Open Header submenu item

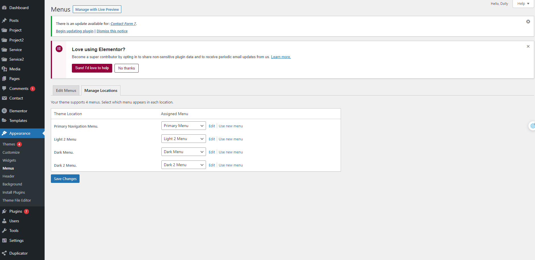9,176
